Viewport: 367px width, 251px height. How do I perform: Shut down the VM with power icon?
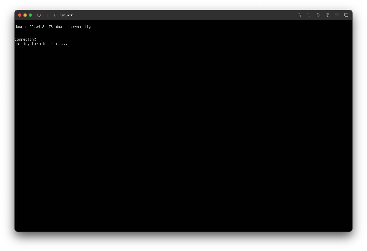tap(39, 15)
